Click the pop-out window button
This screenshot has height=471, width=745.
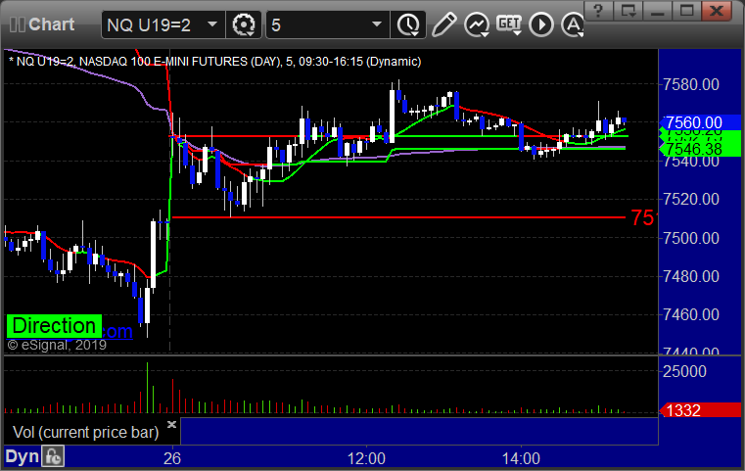coord(628,11)
